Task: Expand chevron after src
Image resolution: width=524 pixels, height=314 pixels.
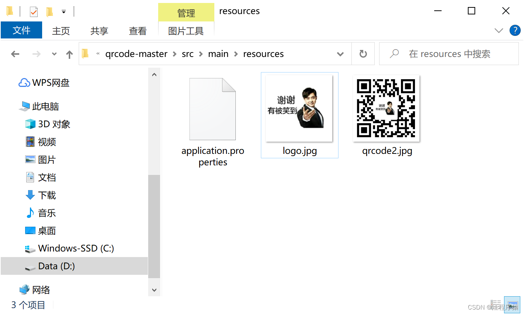Action: tap(201, 54)
